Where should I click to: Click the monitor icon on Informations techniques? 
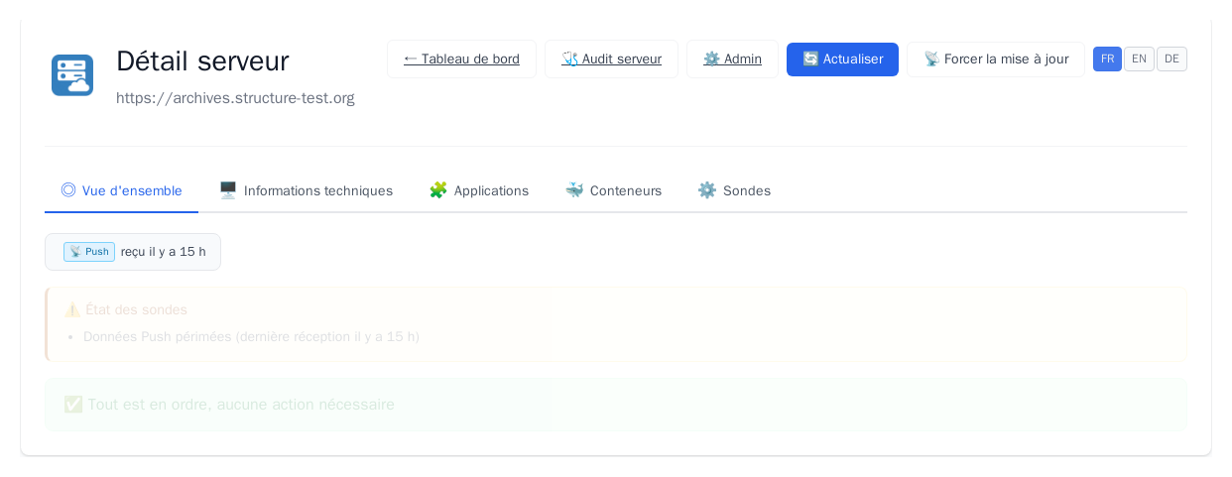(228, 190)
